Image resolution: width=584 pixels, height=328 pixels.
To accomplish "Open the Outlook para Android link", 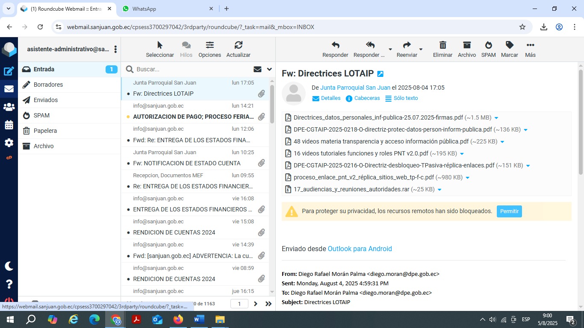I will tap(360, 249).
